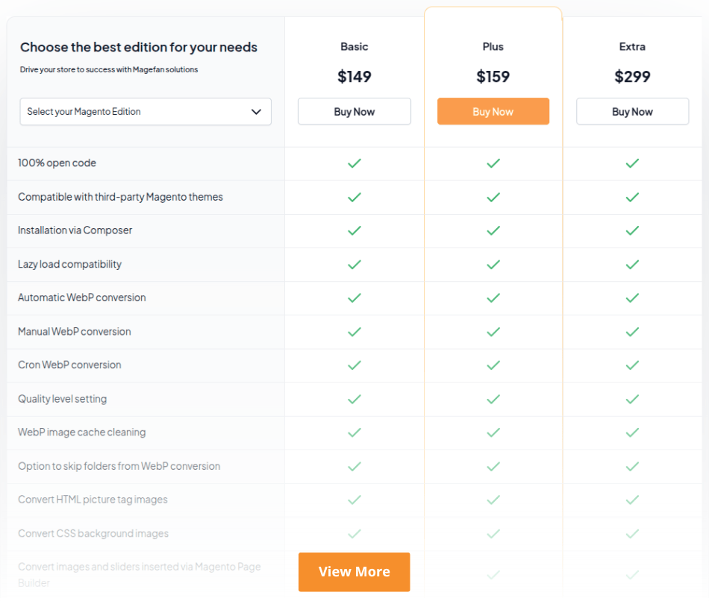Expand the table with View More
This screenshot has height=601, width=709.
point(354,572)
